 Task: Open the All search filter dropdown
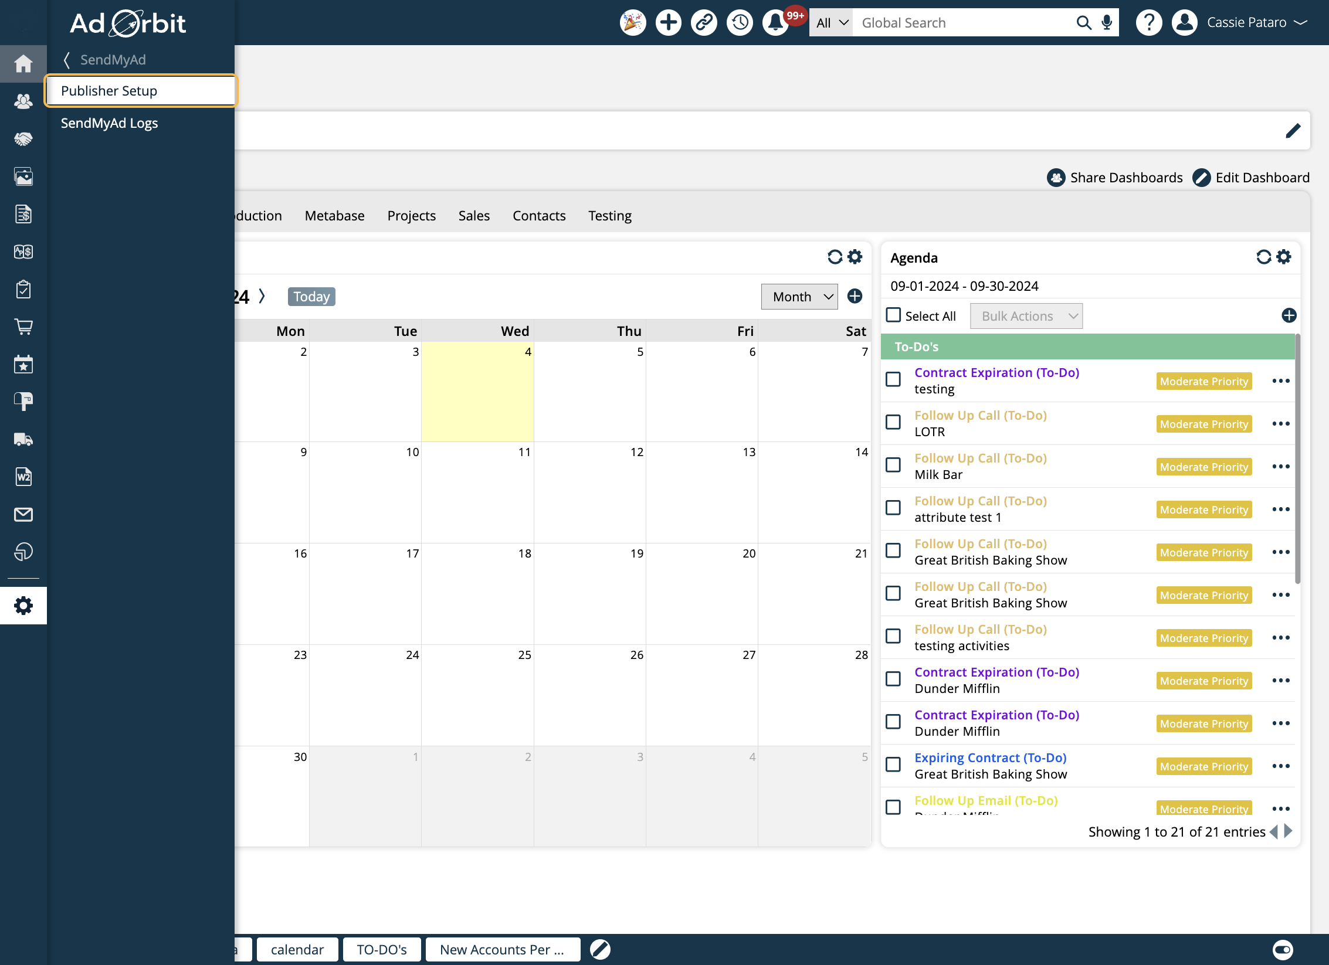(x=831, y=23)
